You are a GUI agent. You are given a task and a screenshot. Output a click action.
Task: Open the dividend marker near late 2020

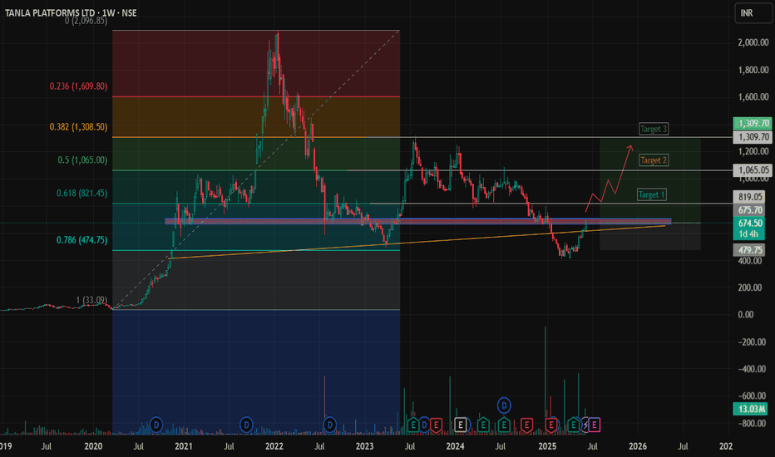click(x=156, y=425)
